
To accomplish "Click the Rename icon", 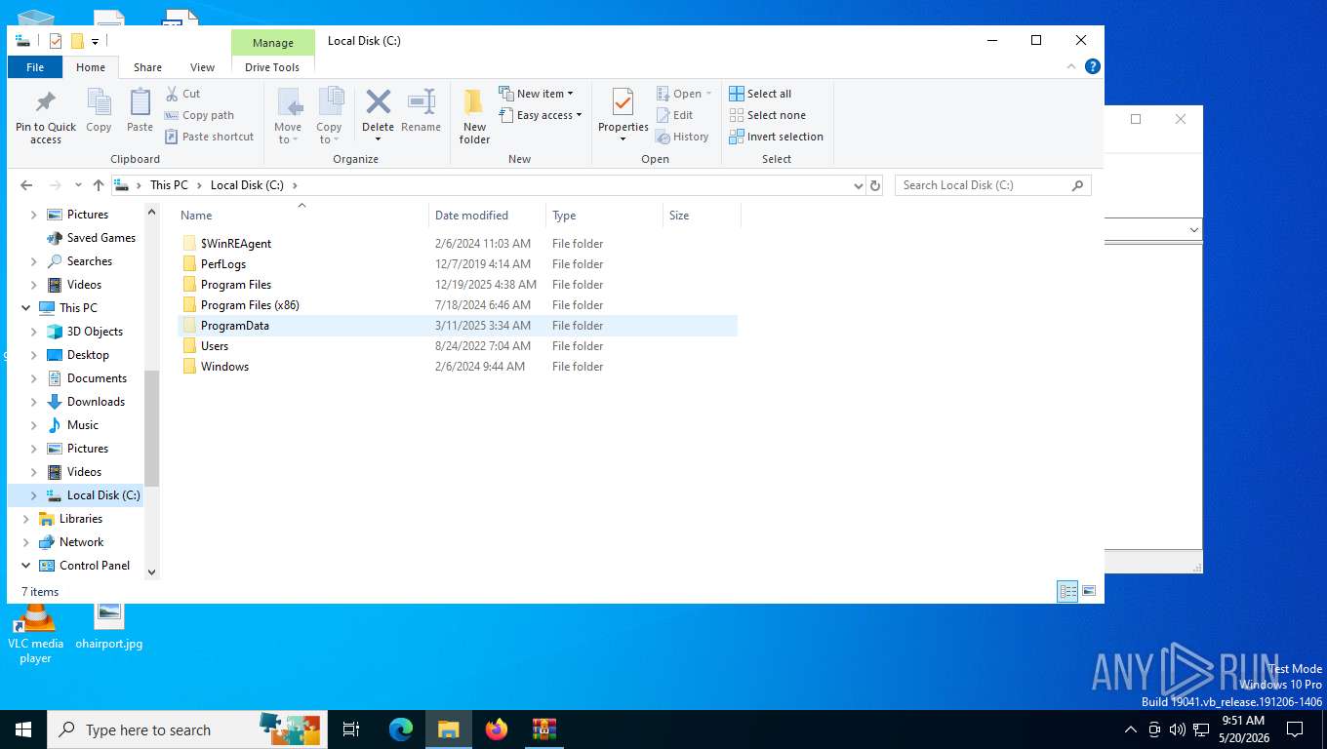I will coord(421,110).
